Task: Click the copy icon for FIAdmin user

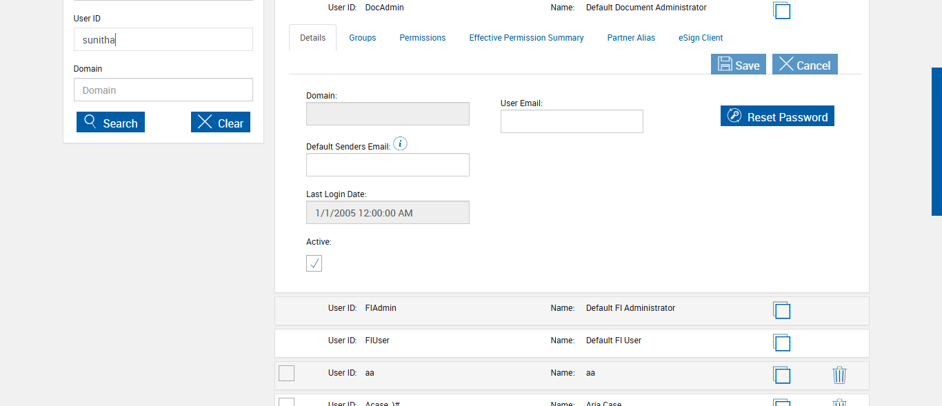Action: coord(781,310)
